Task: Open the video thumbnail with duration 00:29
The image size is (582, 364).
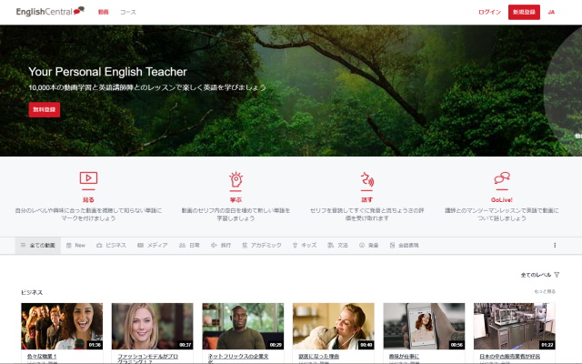Action: point(243,326)
